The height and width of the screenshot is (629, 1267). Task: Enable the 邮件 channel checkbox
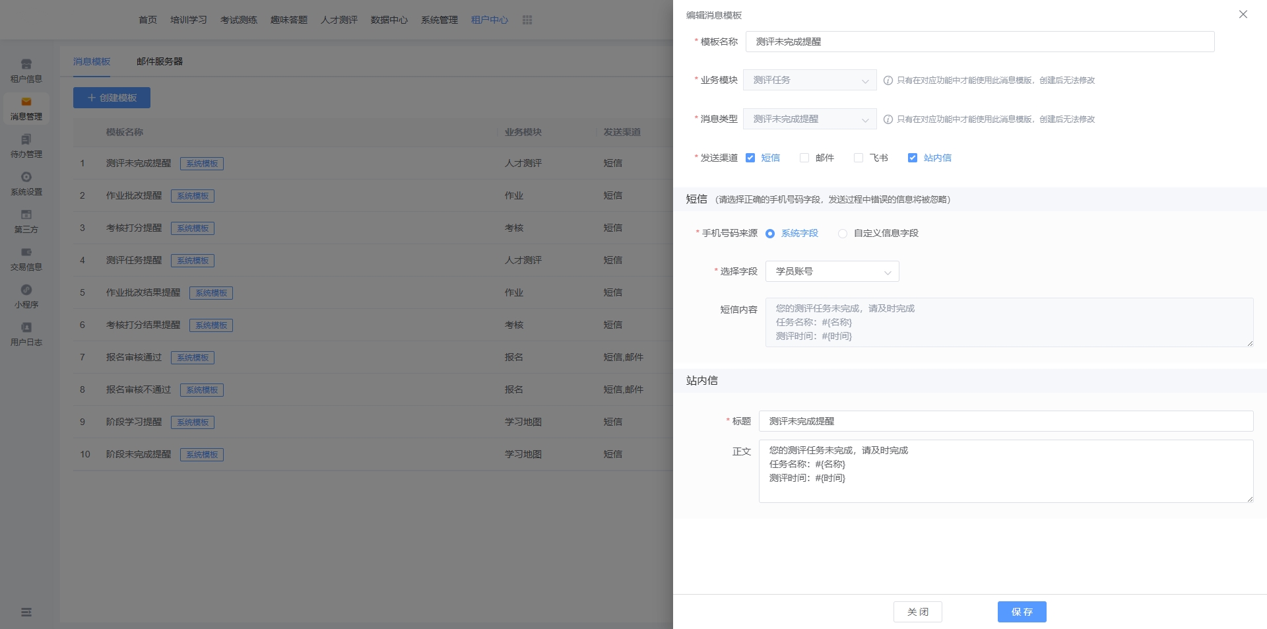(804, 158)
